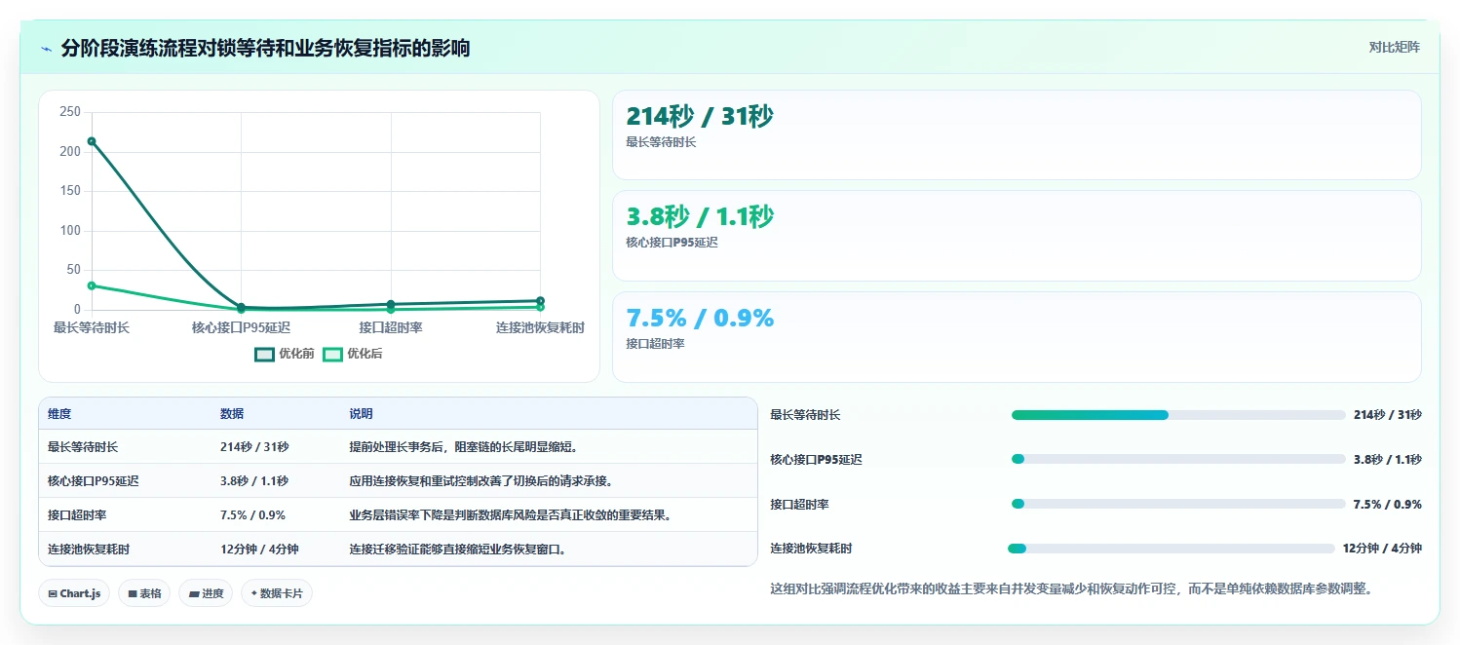The height and width of the screenshot is (645, 1460).
Task: Click the 维度 table column header
Action: [59, 414]
